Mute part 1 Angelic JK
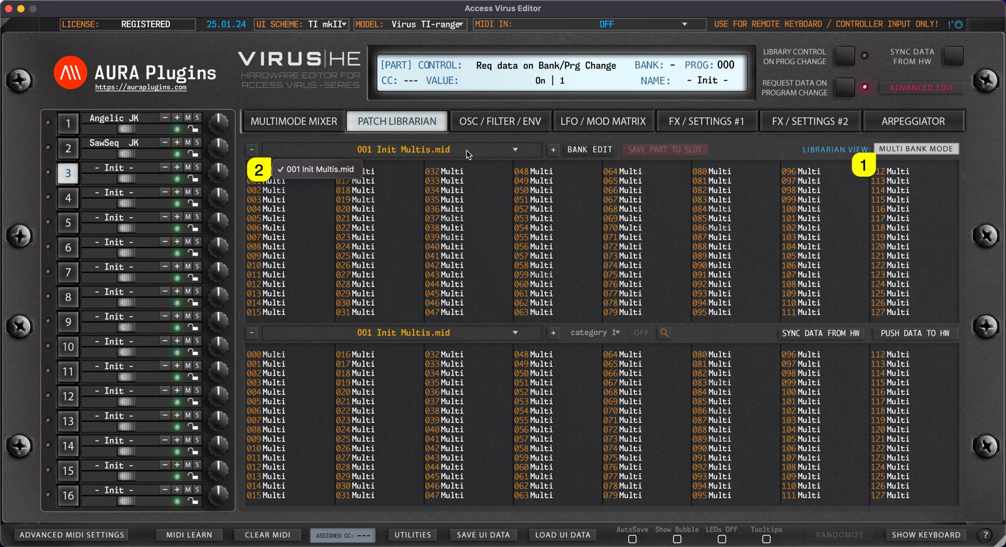The width and height of the screenshot is (1006, 547). coord(188,118)
